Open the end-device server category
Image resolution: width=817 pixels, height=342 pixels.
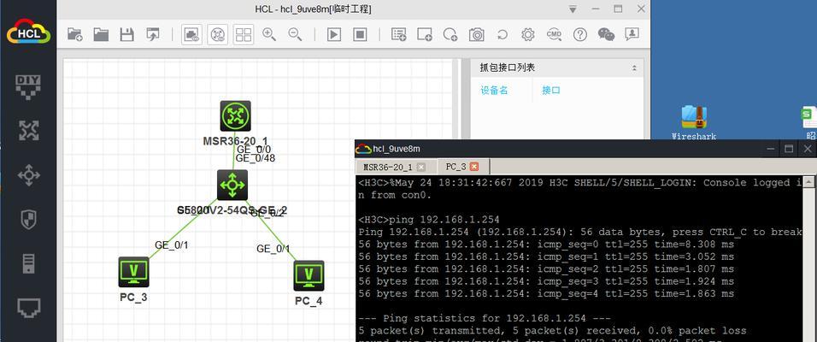click(x=29, y=264)
